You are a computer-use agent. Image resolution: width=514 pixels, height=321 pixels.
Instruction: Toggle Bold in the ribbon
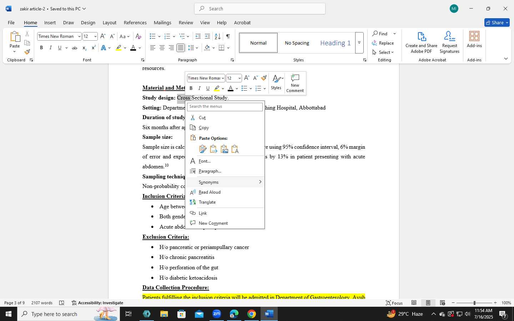[x=41, y=48]
